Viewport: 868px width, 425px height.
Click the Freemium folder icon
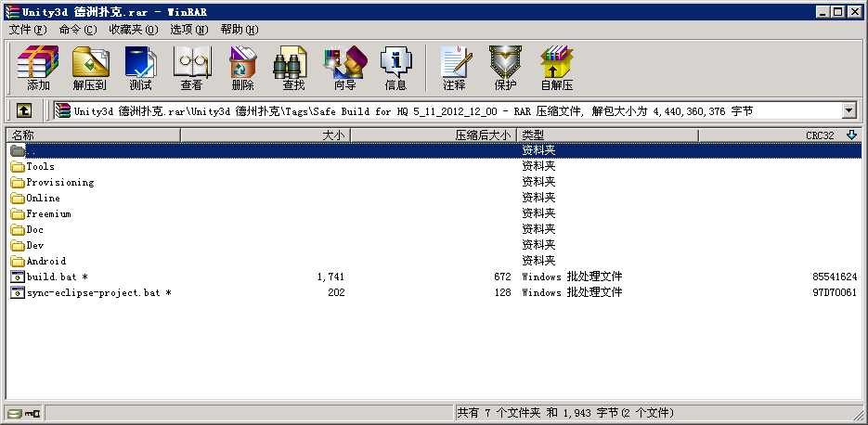point(18,214)
